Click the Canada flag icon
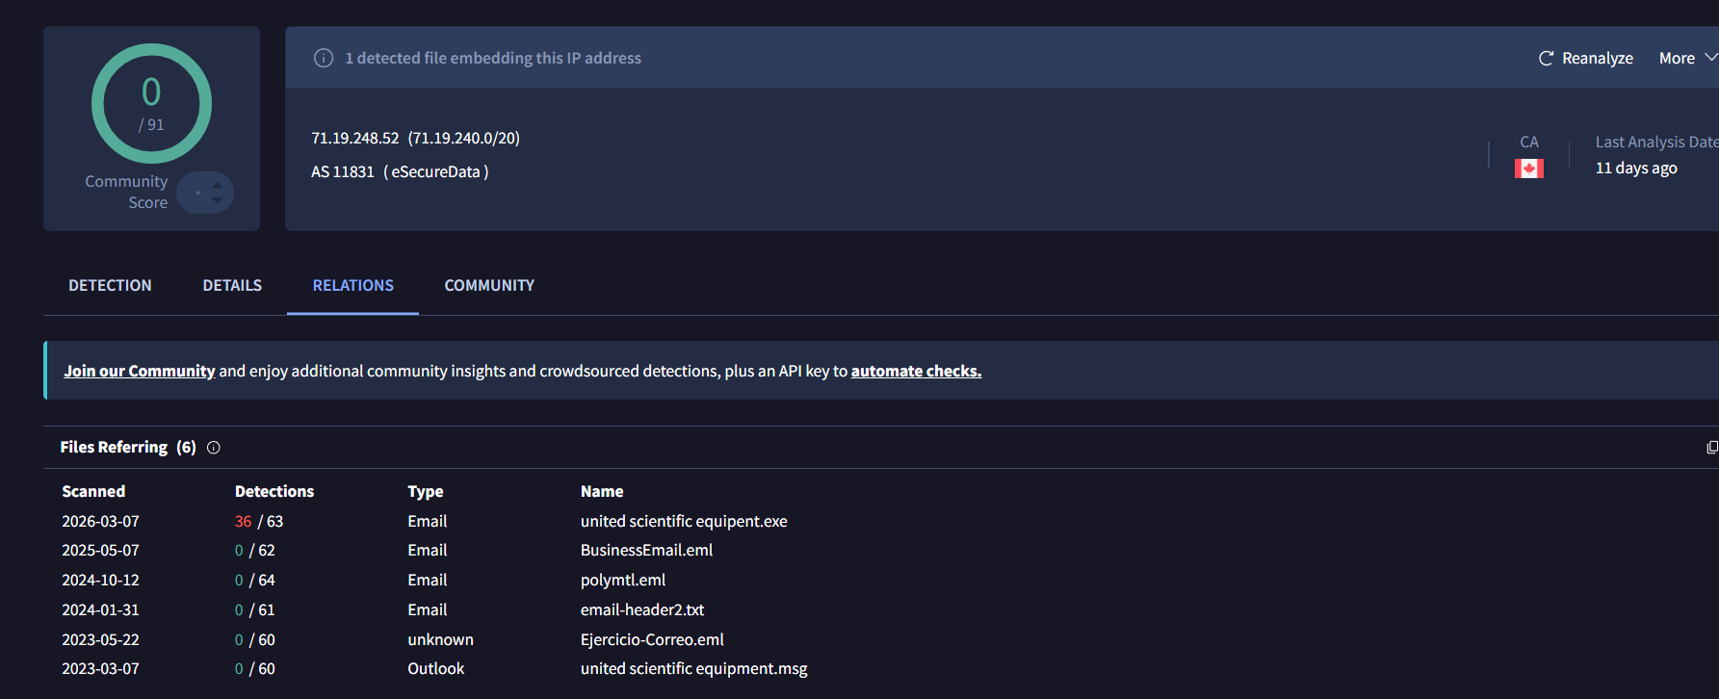 pyautogui.click(x=1529, y=168)
